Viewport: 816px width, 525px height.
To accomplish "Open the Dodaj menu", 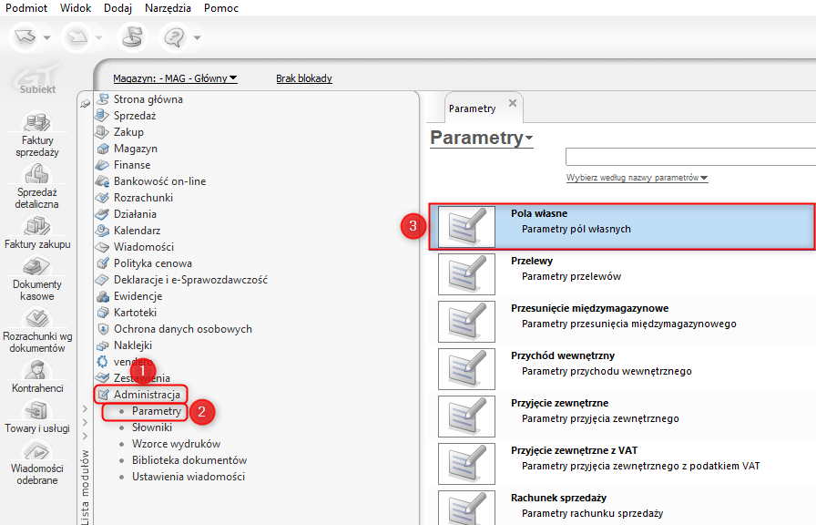I will 117,8.
